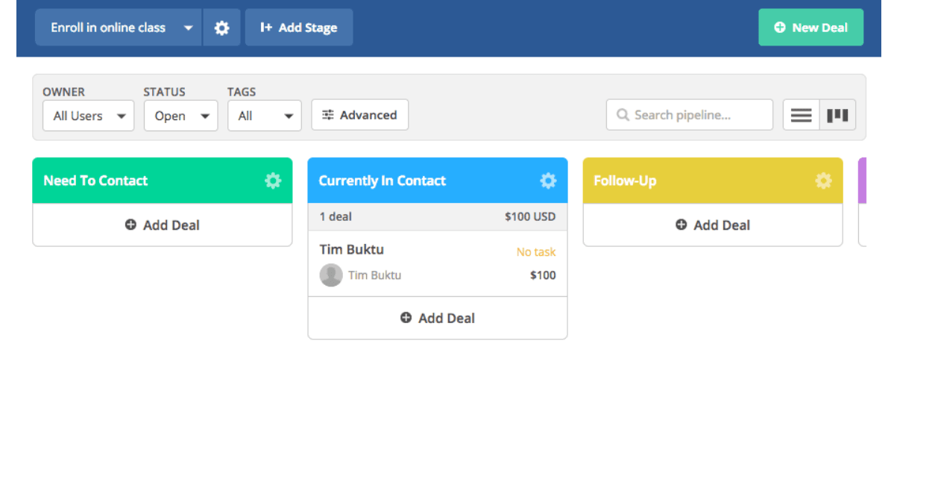Click the Advanced filter sliders icon
Screen dimensions: 935x479
(x=328, y=115)
